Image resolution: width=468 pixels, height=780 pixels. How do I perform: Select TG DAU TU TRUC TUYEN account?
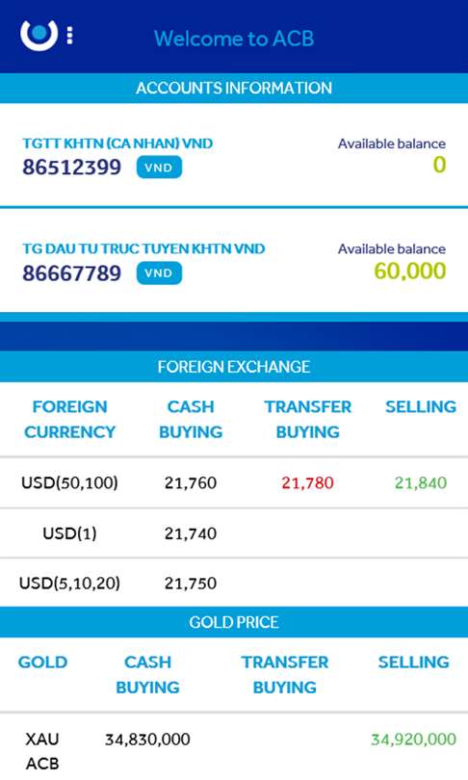click(x=143, y=248)
